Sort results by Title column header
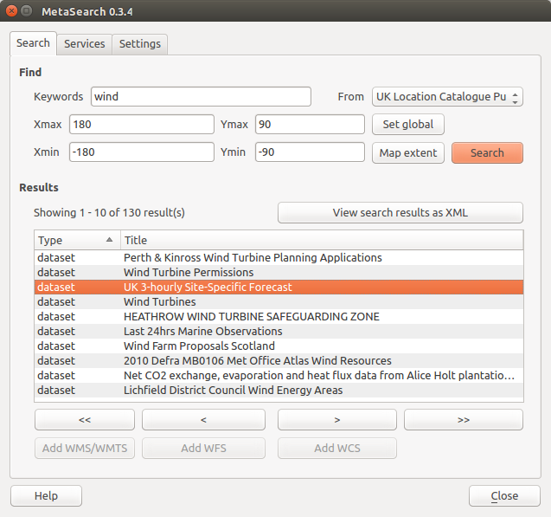This screenshot has width=551, height=517. 321,240
